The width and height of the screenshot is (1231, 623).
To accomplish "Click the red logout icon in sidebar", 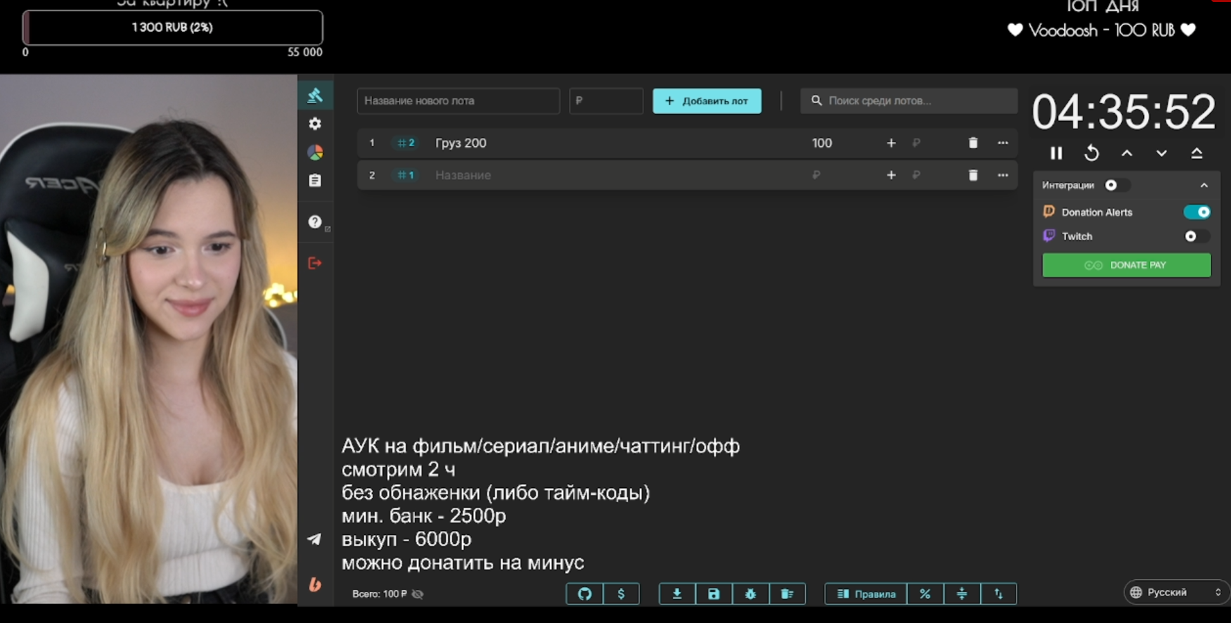I will tap(314, 263).
